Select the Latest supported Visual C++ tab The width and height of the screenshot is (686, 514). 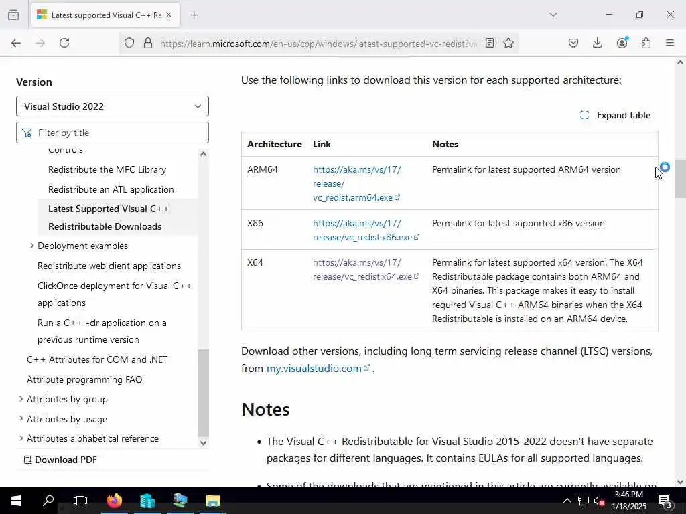tap(105, 15)
